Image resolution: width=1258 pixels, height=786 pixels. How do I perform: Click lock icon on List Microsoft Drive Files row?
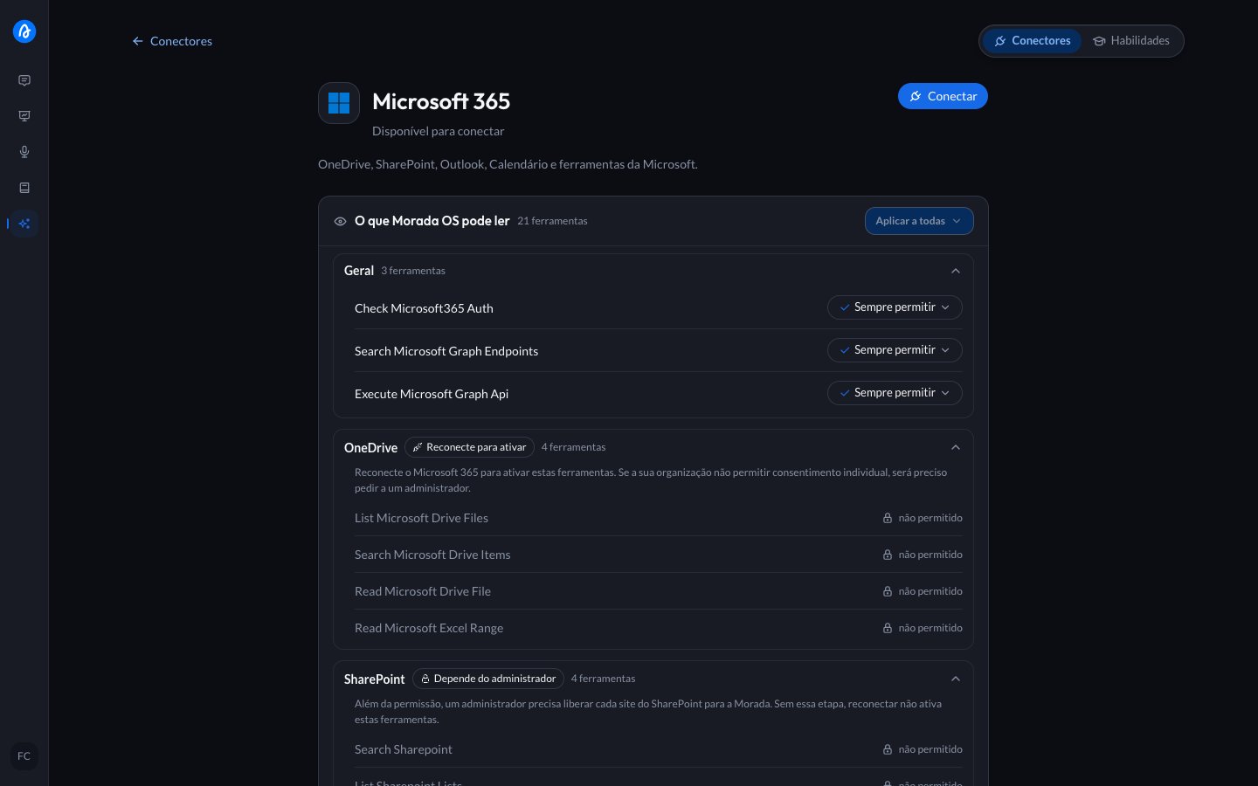888,518
